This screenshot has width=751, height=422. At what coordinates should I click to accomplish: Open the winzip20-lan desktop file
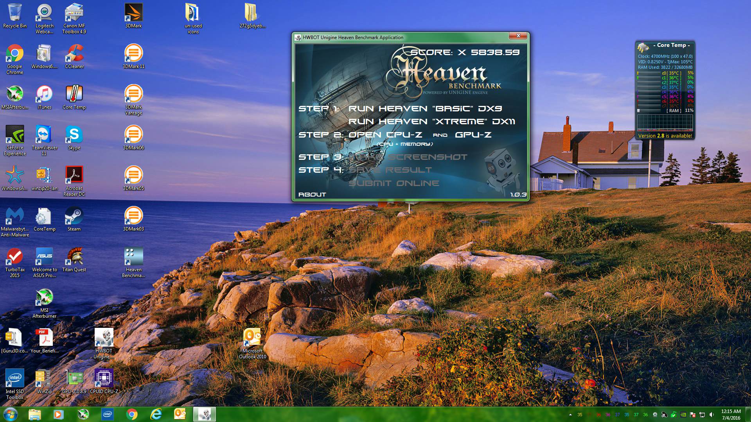45,179
